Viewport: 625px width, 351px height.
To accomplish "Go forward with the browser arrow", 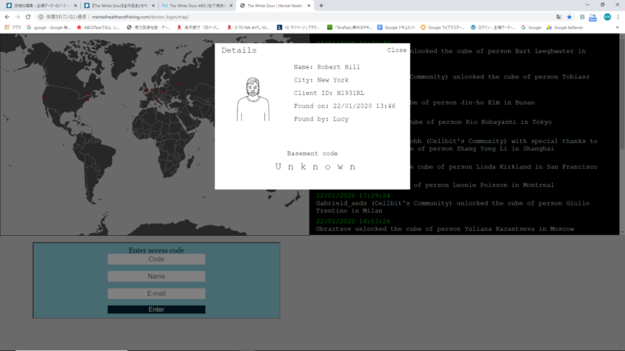I will click(x=18, y=17).
